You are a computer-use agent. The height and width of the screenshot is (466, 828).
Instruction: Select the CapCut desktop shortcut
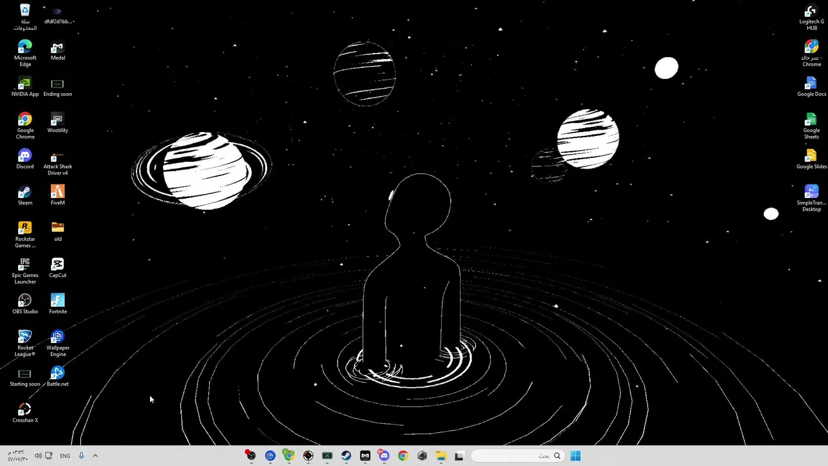(58, 268)
